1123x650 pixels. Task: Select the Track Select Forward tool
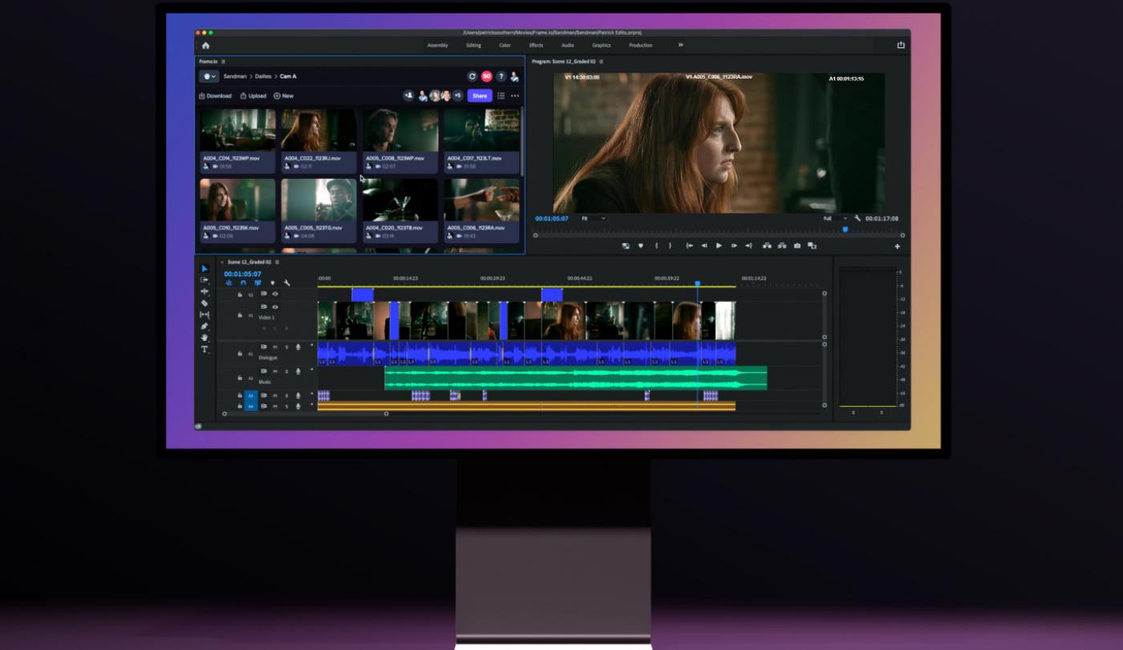(x=204, y=280)
